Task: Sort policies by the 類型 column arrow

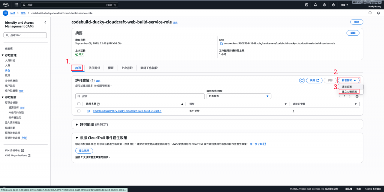Action: point(285,104)
